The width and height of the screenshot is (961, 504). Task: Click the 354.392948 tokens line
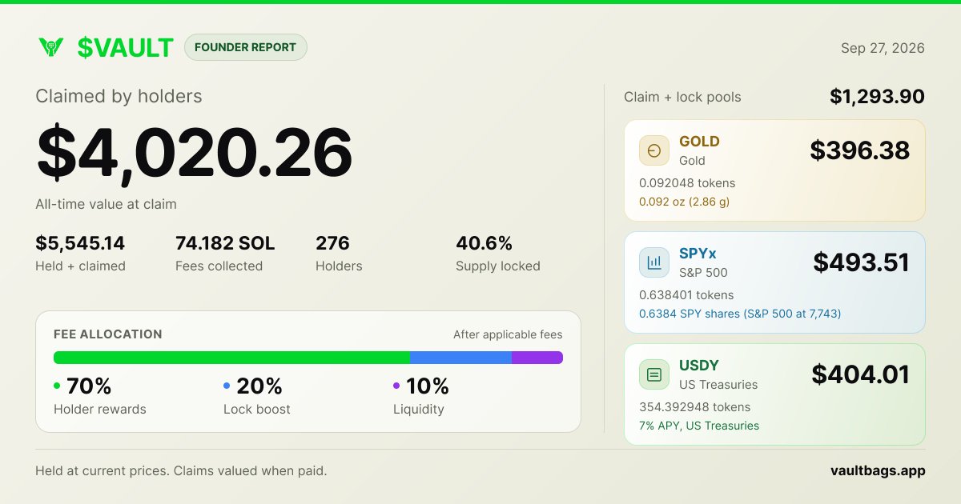(x=695, y=407)
